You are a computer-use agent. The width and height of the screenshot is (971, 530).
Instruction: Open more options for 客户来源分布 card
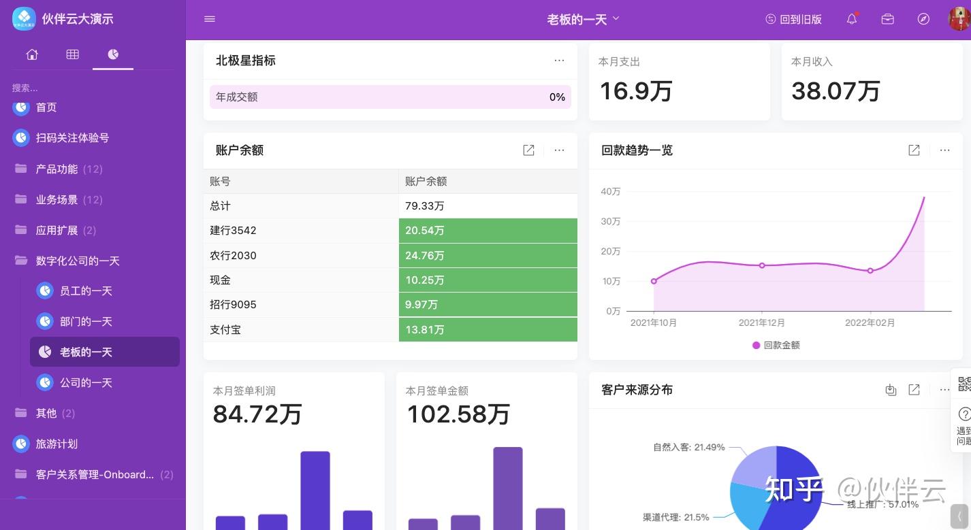click(944, 390)
